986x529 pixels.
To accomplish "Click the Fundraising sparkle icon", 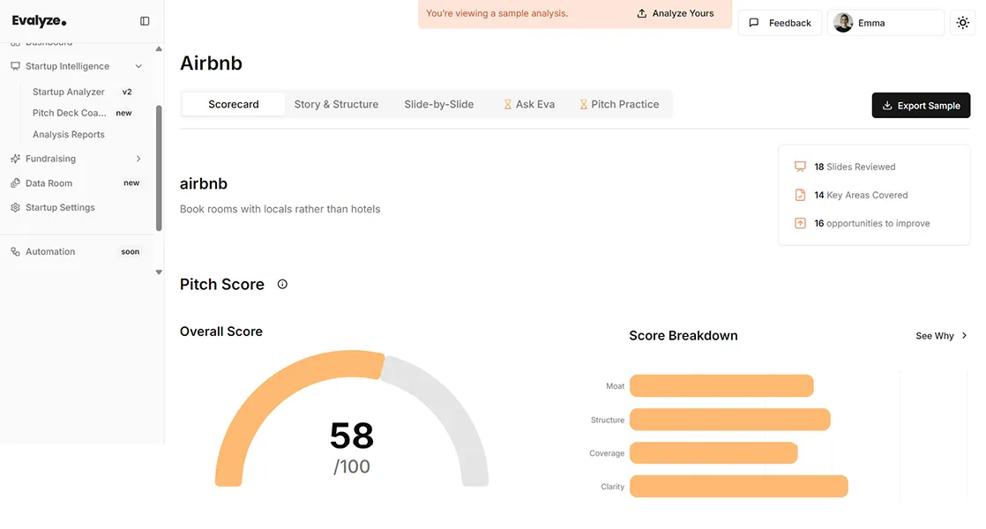I will [15, 159].
